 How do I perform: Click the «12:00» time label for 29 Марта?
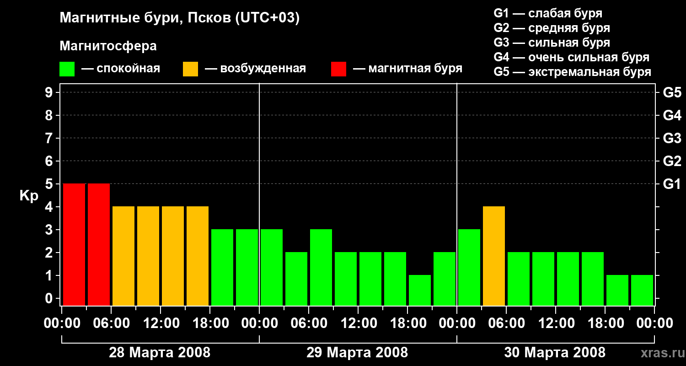358,323
